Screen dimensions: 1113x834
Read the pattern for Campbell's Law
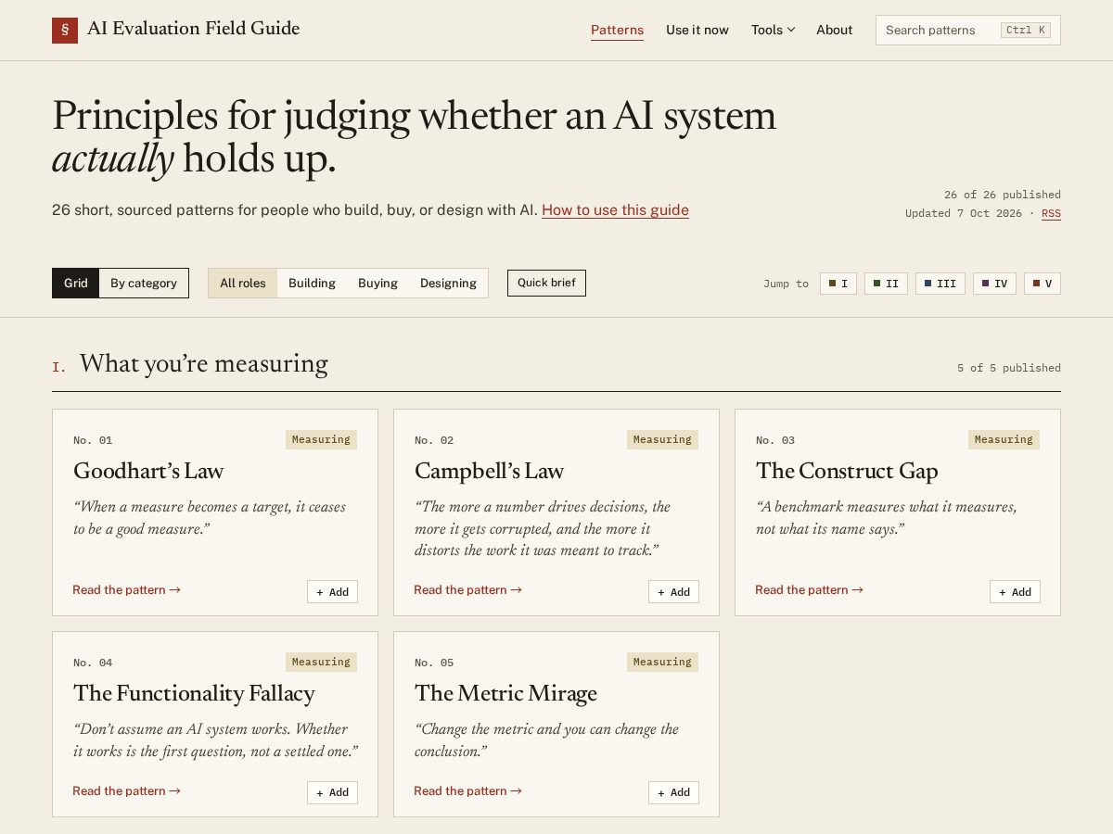pyautogui.click(x=467, y=589)
